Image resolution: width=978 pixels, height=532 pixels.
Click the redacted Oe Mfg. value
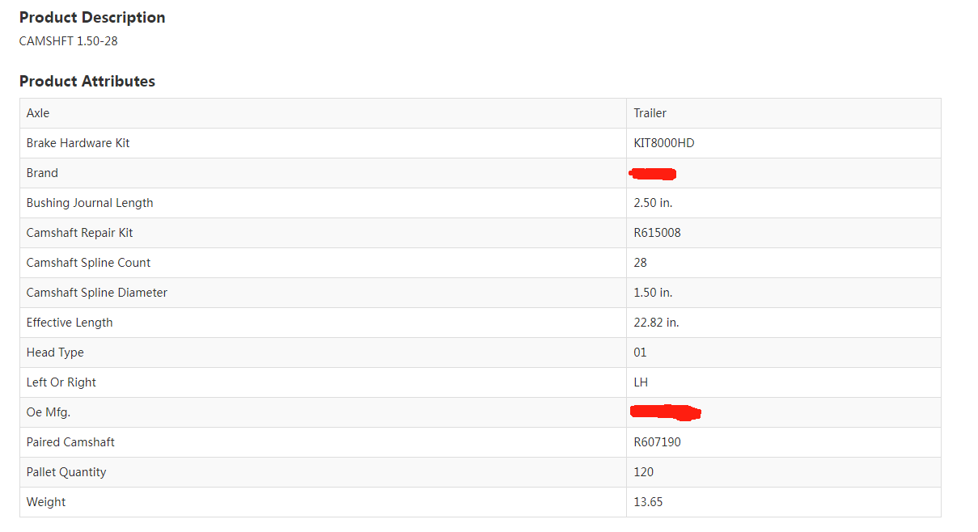coord(665,413)
